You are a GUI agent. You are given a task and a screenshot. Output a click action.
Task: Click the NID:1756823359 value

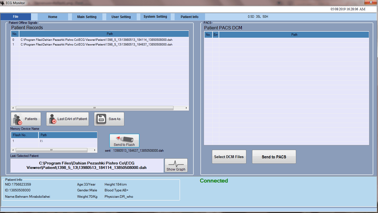click(x=18, y=184)
